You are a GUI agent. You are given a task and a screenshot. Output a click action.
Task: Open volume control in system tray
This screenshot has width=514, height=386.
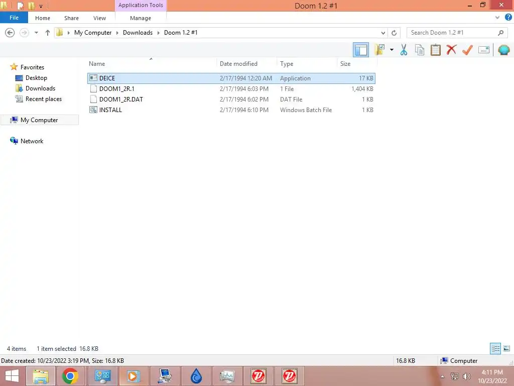click(466, 376)
